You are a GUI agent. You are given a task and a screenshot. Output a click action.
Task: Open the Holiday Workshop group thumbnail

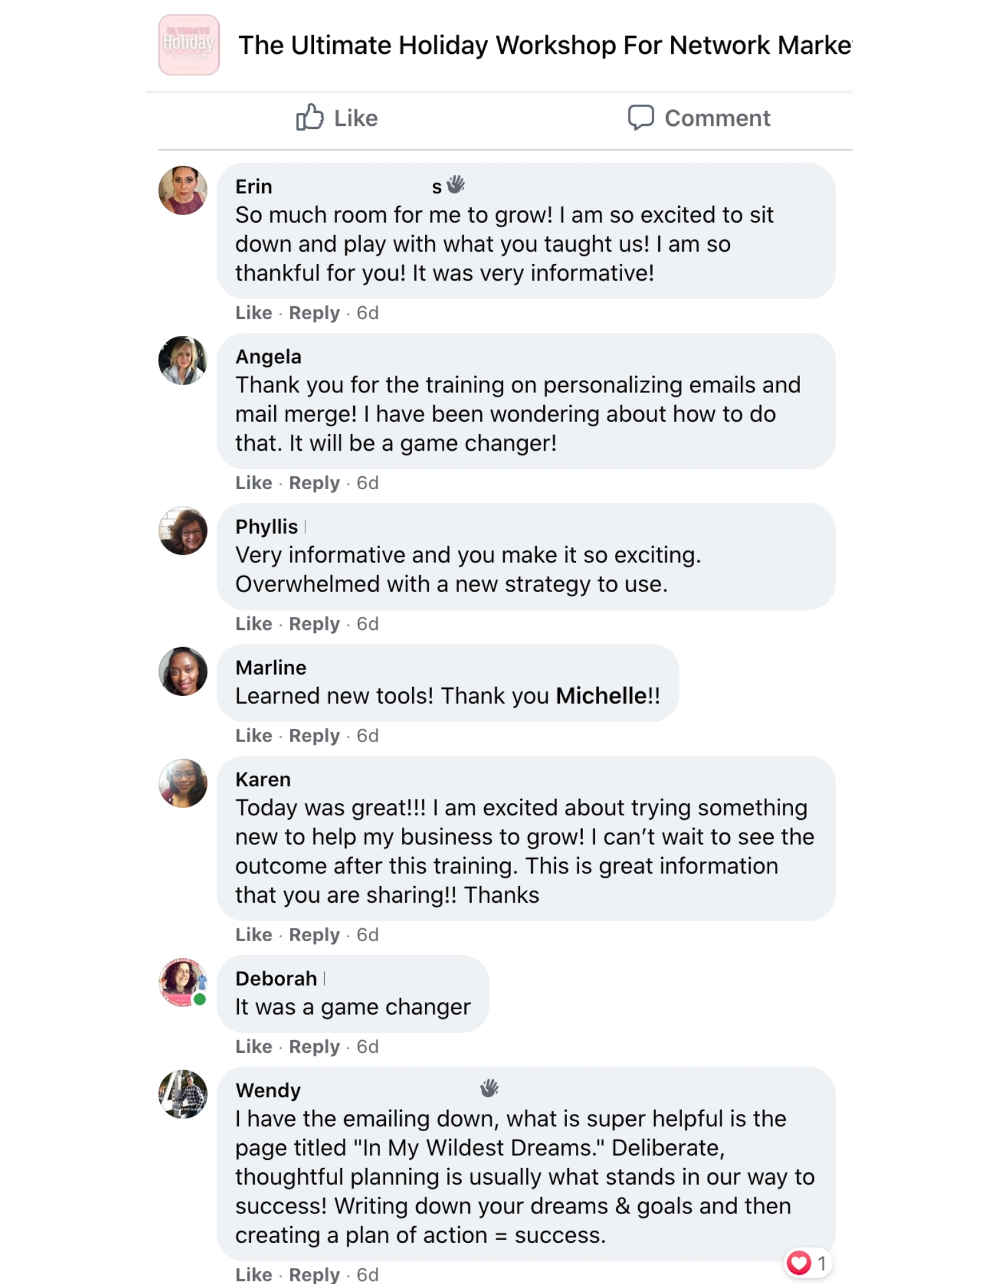(x=189, y=45)
